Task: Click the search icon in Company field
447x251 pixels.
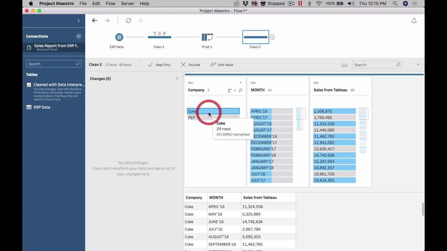Action: click(240, 90)
